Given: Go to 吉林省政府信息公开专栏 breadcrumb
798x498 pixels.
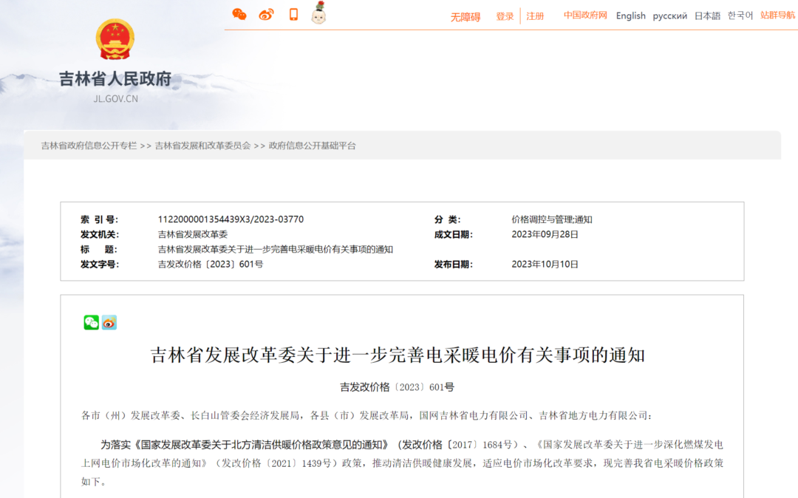Looking at the screenshot, I should tap(89, 146).
